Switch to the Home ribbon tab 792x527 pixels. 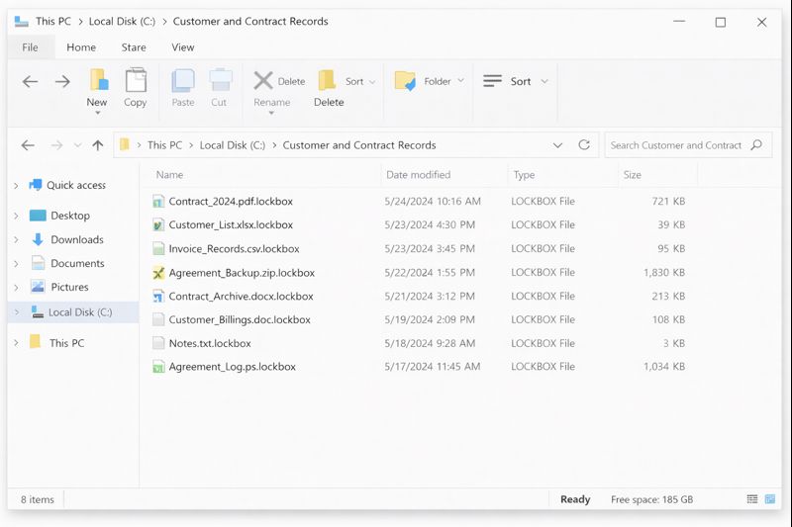pos(81,47)
